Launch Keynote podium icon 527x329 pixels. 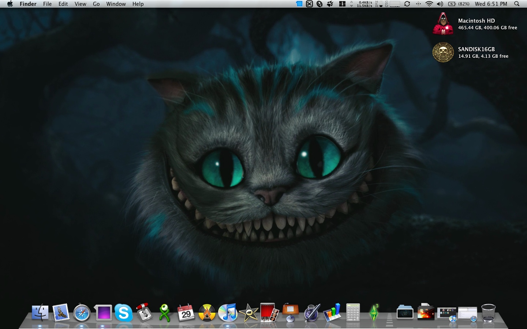tap(291, 313)
